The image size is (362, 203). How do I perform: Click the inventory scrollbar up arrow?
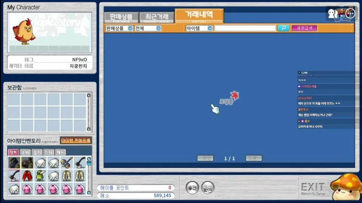point(89,159)
